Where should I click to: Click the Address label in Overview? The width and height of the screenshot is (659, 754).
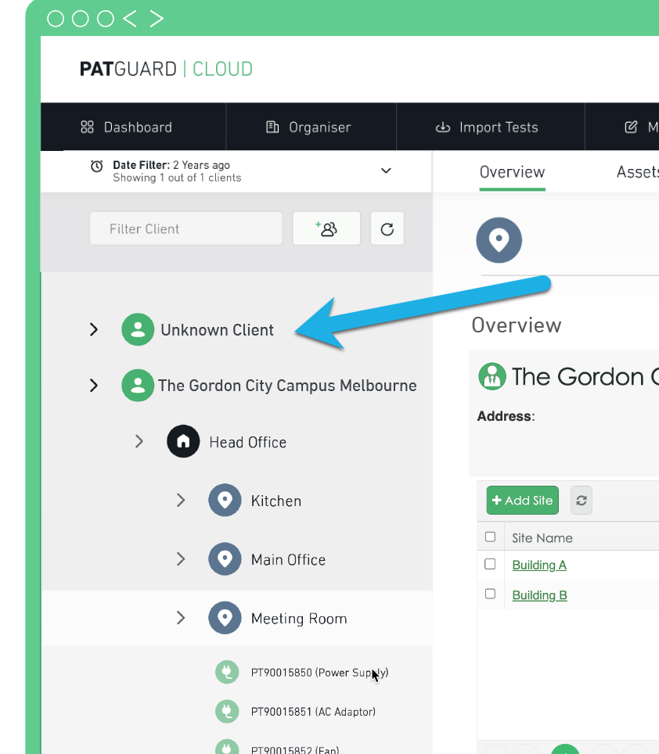506,416
